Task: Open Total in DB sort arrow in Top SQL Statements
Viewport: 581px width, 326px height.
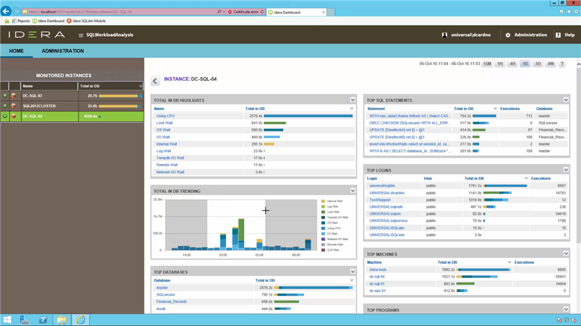Action: [x=495, y=109]
